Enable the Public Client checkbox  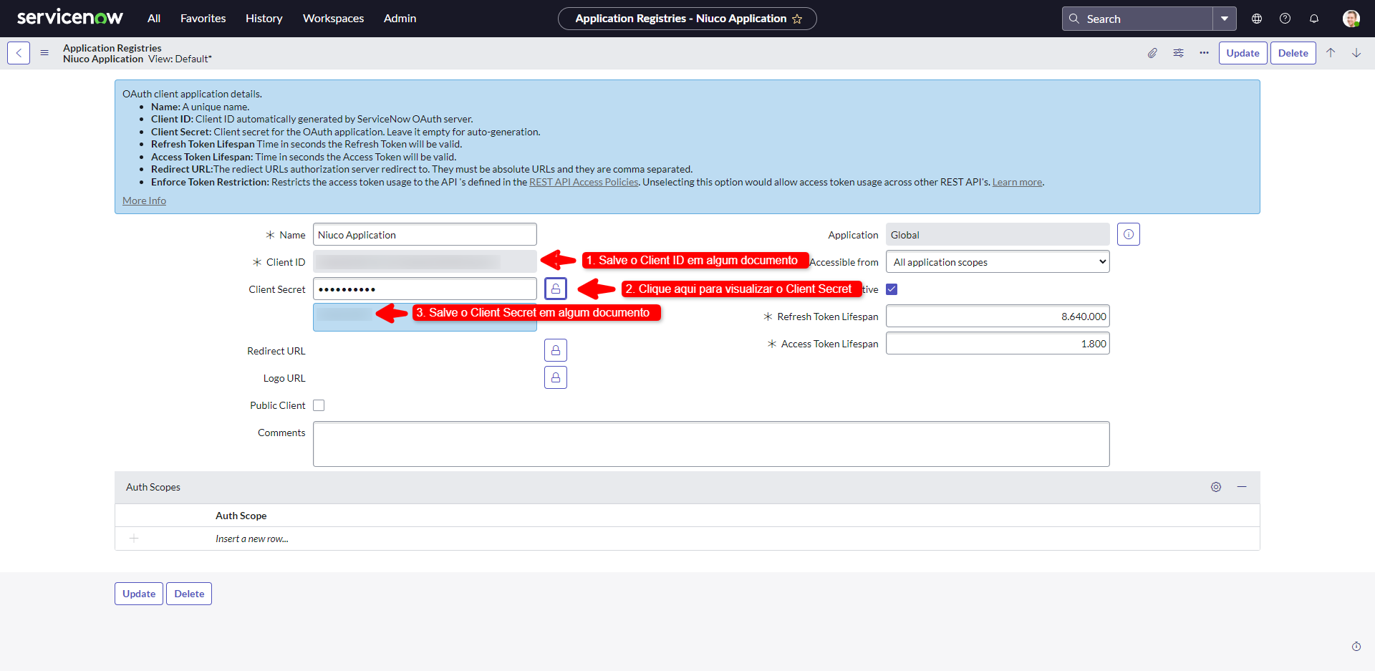(x=319, y=405)
